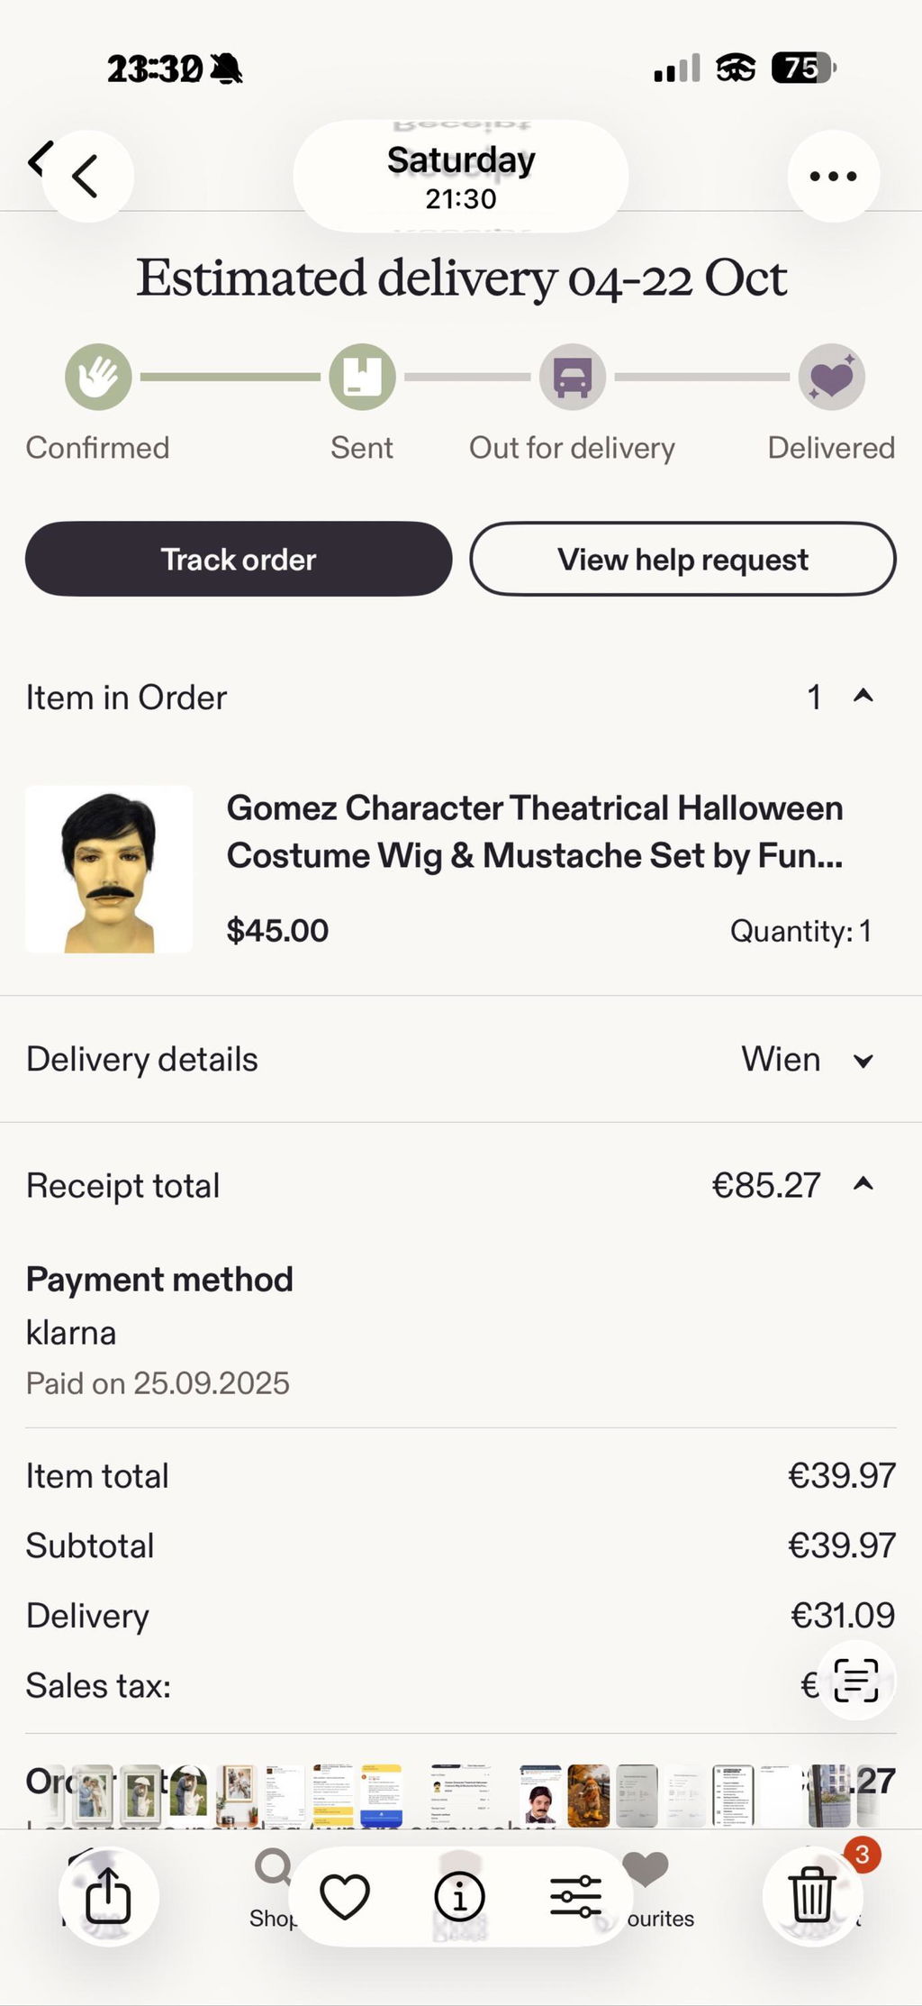Tap the Saturday 21:30 date header
The image size is (922, 2006).
(x=461, y=177)
